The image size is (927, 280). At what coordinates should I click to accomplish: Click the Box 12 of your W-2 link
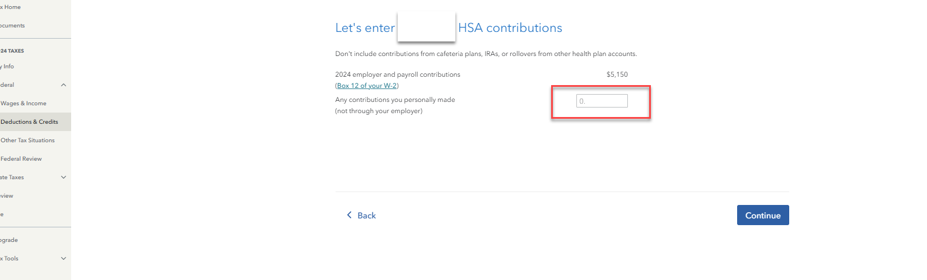[x=367, y=86]
